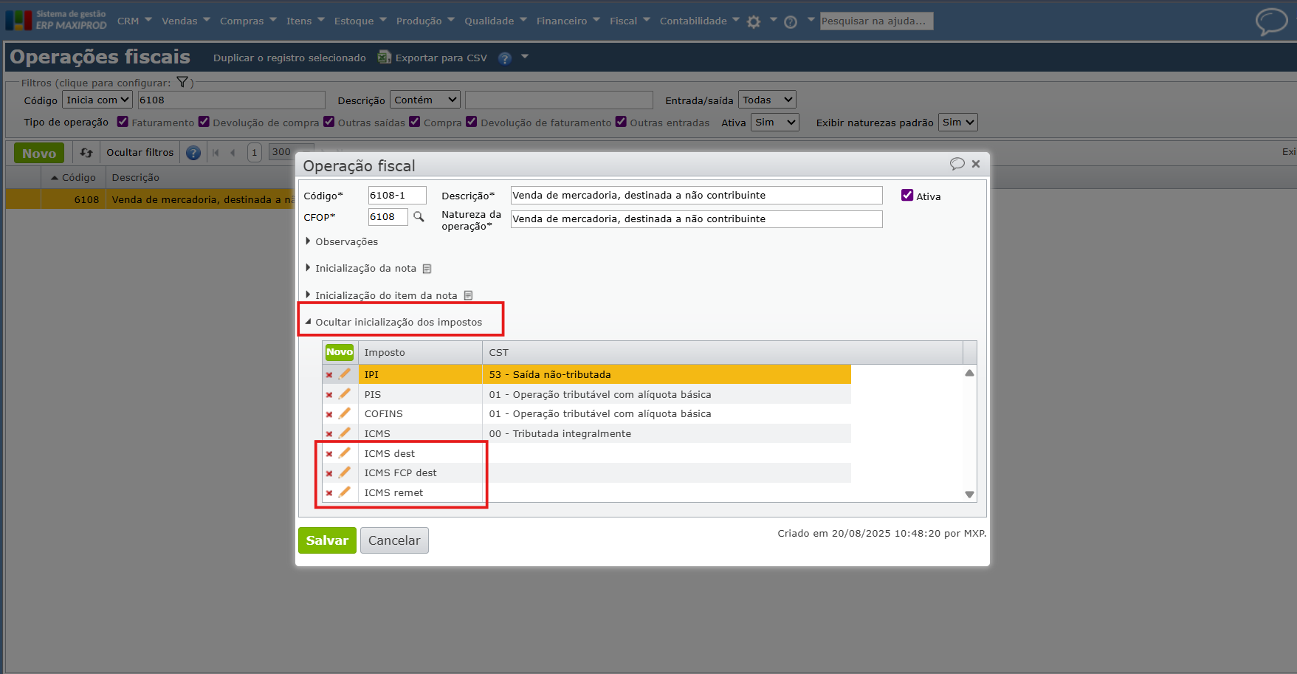Delete the ICMS 00 tax row
This screenshot has width=1297, height=674.
tap(329, 434)
